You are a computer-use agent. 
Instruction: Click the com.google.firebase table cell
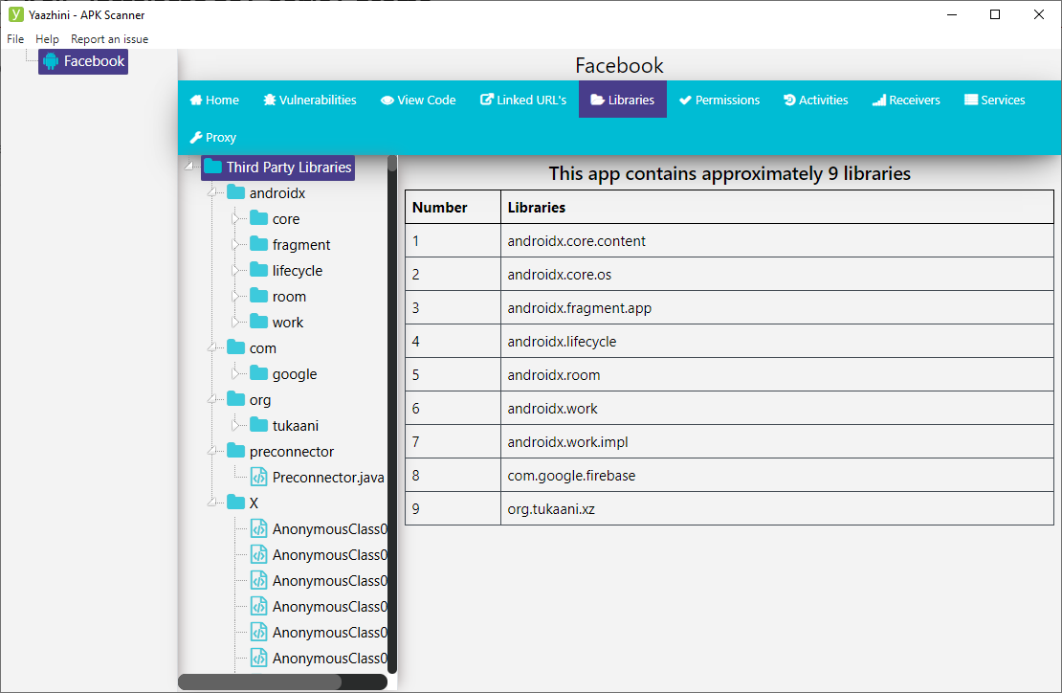(x=777, y=475)
